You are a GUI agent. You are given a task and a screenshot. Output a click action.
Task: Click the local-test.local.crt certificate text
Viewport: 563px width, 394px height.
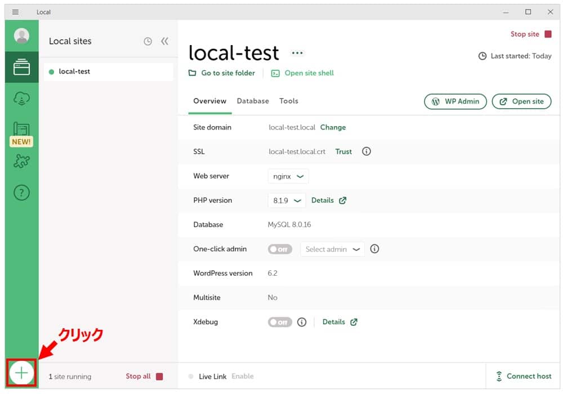(x=297, y=152)
